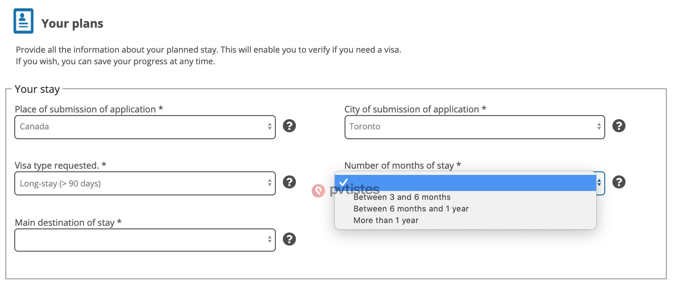Click the Number of months of stay label
This screenshot has width=673, height=290.
tap(403, 166)
